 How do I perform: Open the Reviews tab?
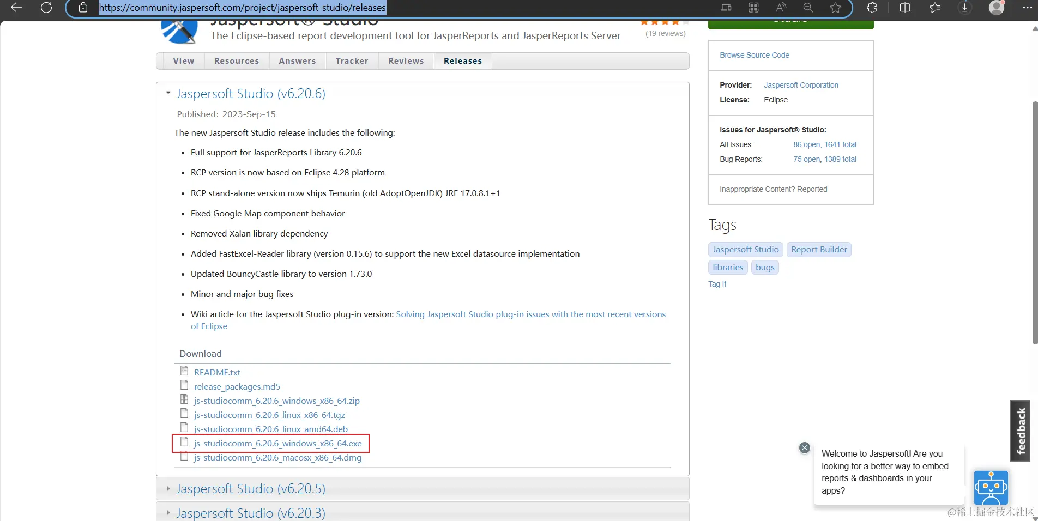(x=406, y=61)
